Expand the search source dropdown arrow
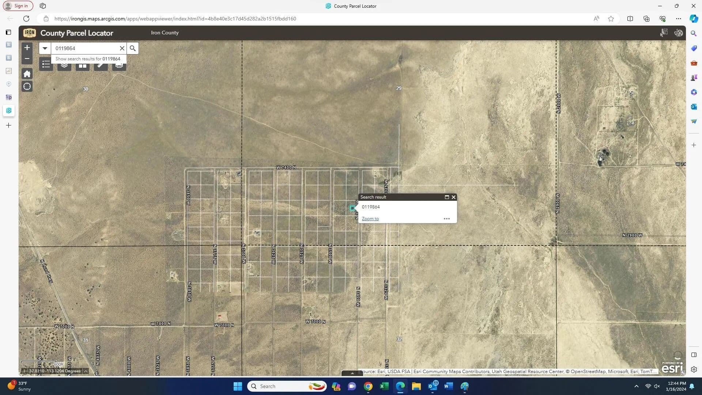702x395 pixels. coord(45,48)
